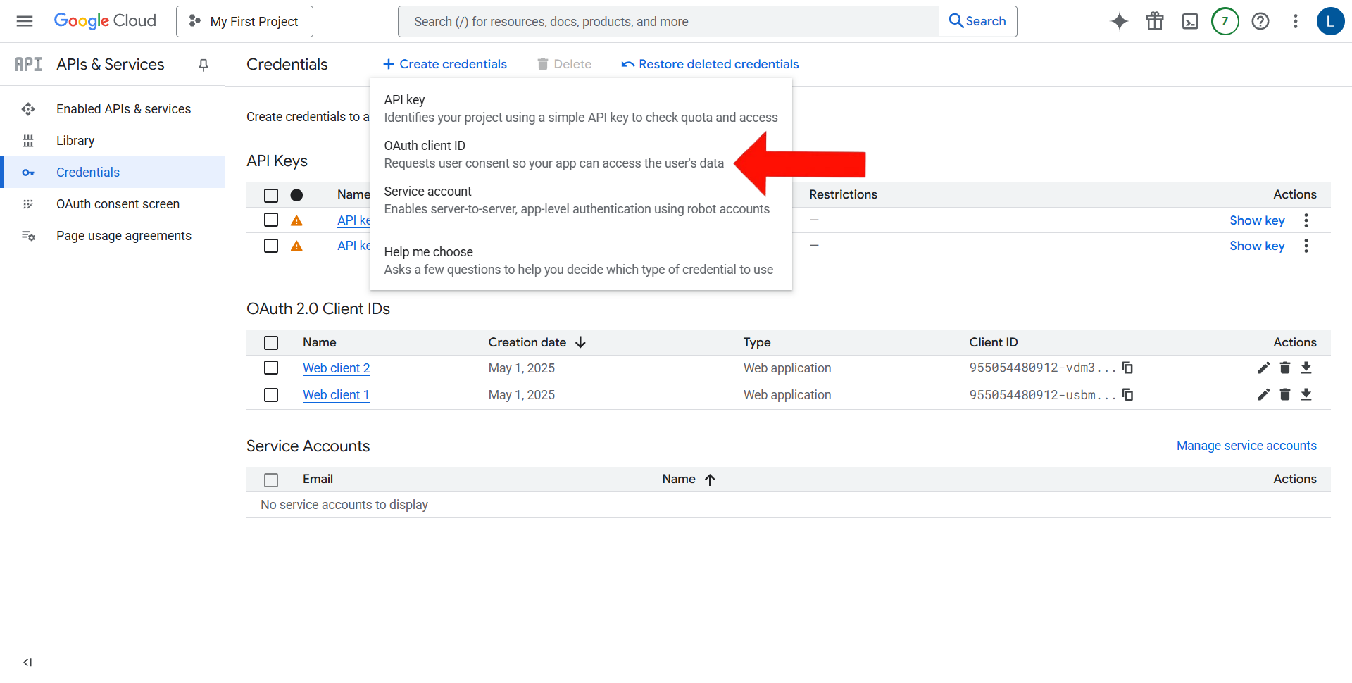Viewport: 1352px width, 683px height.
Task: Open the Gemini AI sparkle icon
Action: [1120, 21]
